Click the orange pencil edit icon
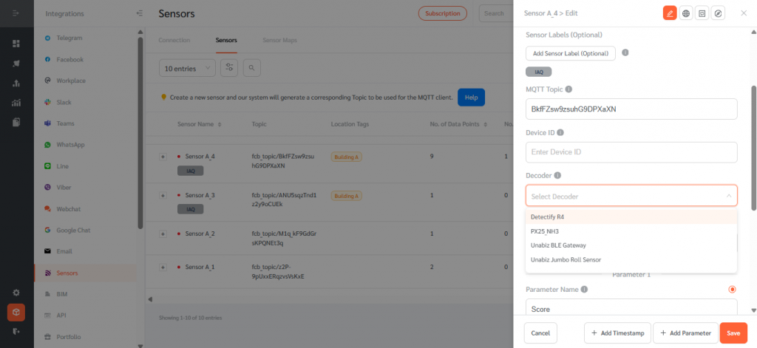The image size is (757, 348). (x=670, y=13)
